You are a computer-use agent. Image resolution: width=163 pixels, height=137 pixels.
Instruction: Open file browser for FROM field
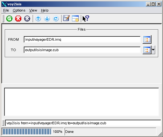[147, 39]
